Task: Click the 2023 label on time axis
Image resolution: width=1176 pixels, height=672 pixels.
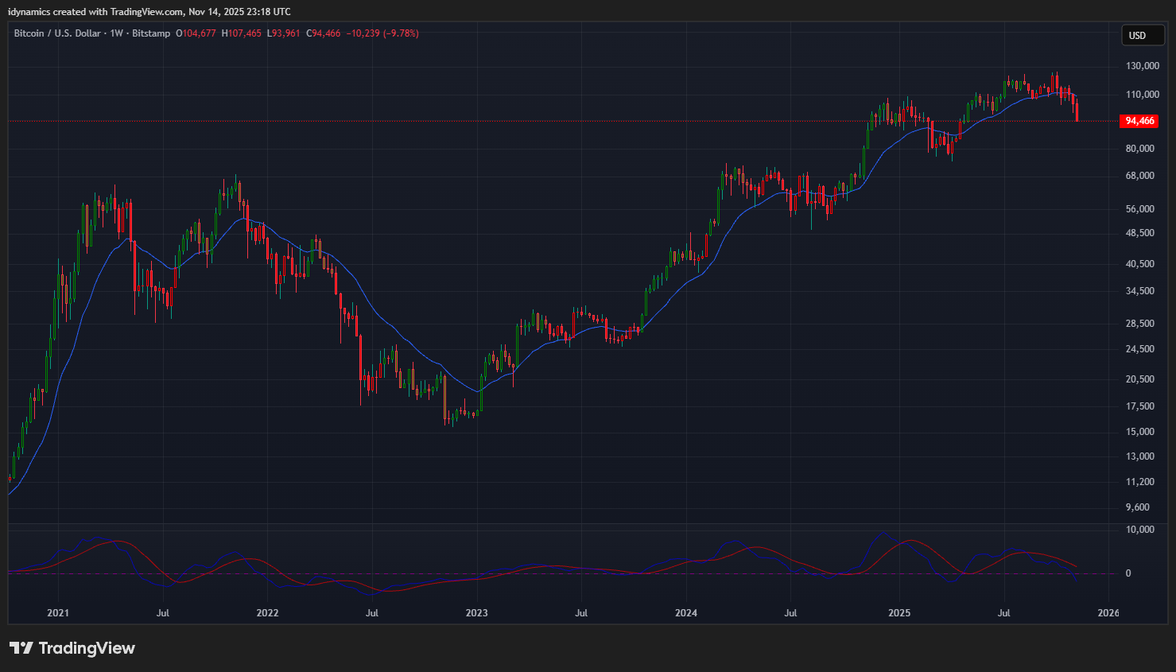Action: coord(476,612)
